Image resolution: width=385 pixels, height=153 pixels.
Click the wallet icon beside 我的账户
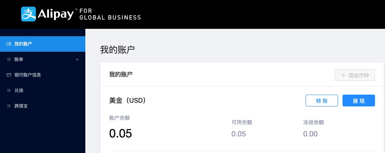(9, 44)
